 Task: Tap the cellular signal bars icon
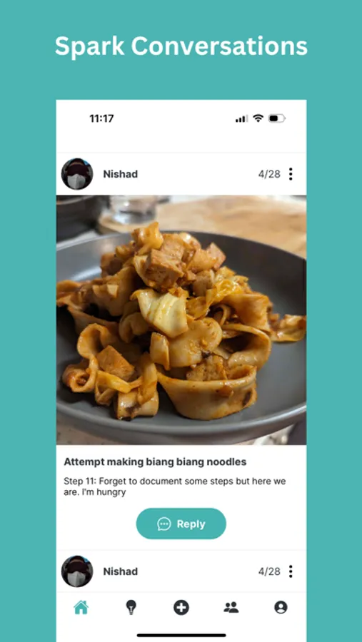241,118
